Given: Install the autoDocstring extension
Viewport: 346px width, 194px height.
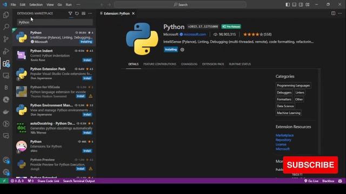Looking at the screenshot, I should pos(87,133).
